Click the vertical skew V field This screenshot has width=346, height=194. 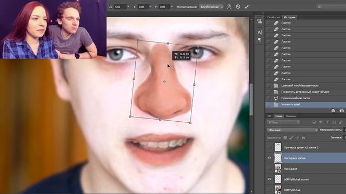(164, 7)
